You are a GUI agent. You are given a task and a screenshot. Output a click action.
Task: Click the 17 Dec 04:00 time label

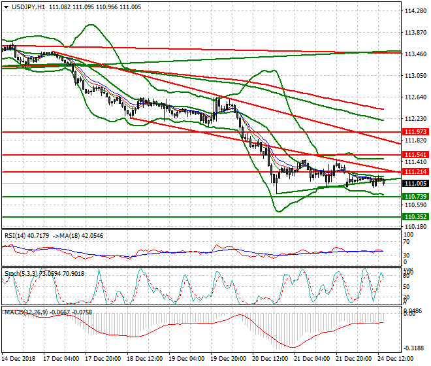[61, 359]
